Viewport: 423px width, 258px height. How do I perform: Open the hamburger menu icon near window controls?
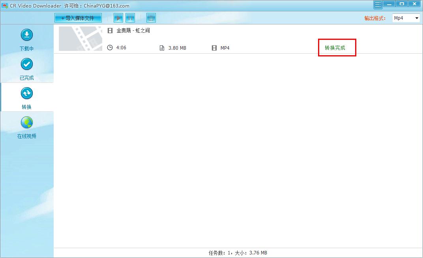[x=378, y=4]
